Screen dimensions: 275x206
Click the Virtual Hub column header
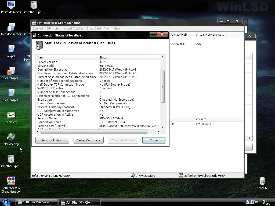coord(182,35)
